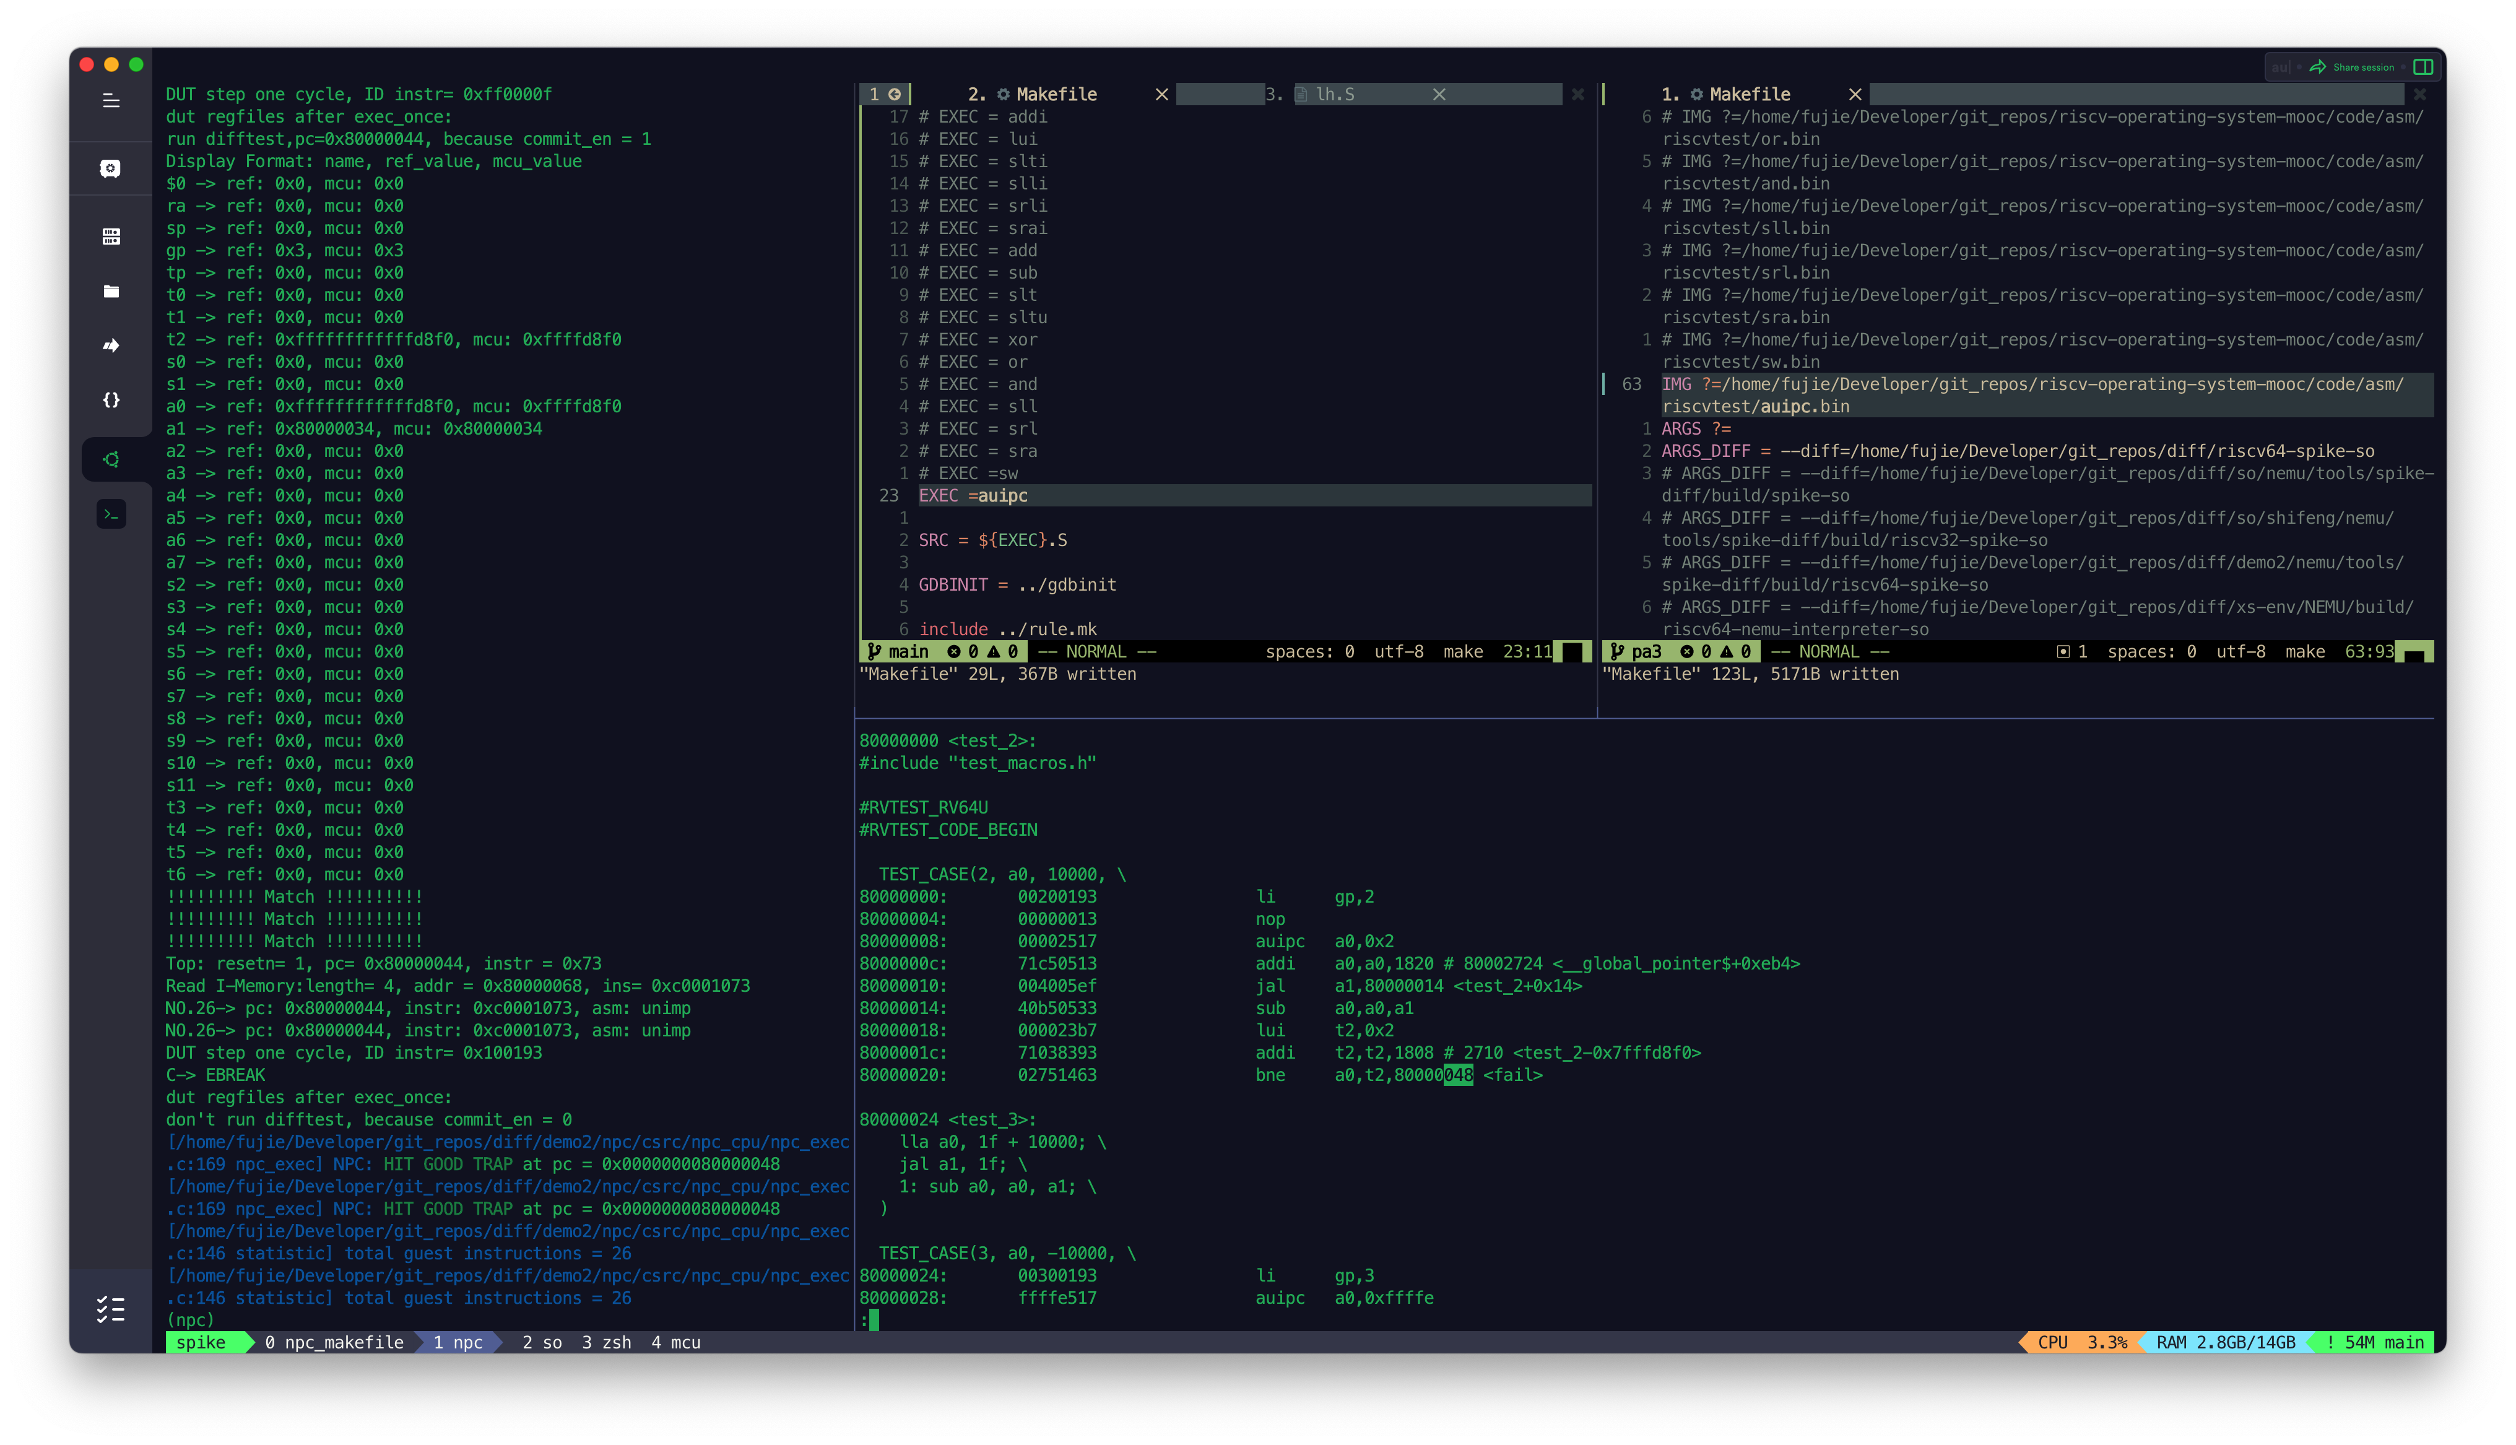Click '"Makefile" 29L, 367B written' message
Screen dimensions: 2516x1445
(997, 674)
